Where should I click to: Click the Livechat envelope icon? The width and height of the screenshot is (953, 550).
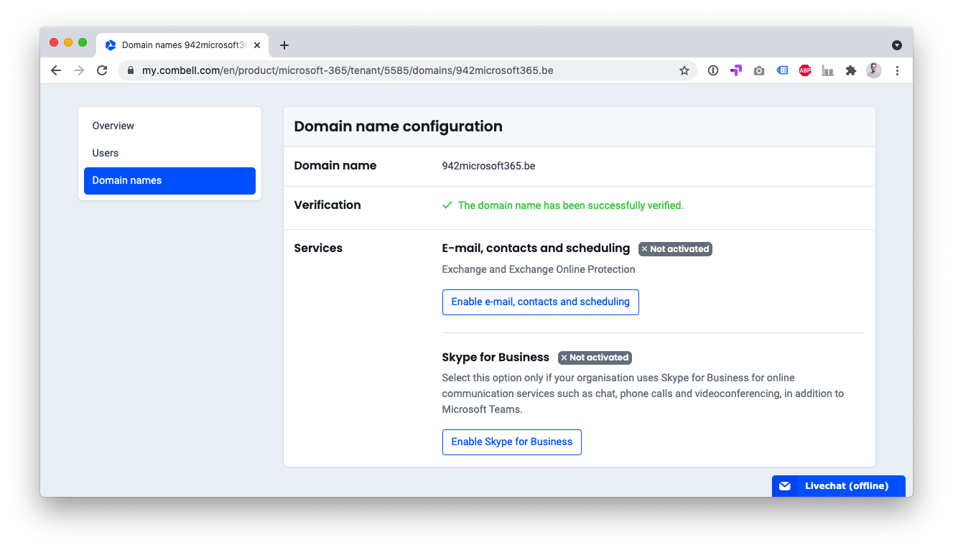(x=785, y=486)
